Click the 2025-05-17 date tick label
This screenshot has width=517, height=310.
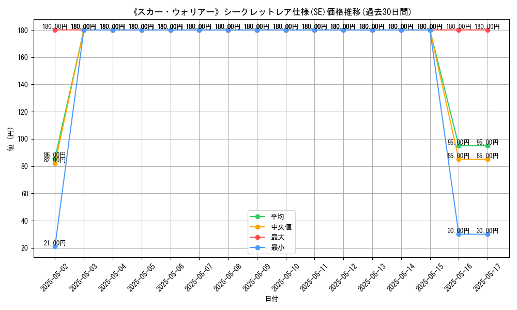tap(487, 277)
